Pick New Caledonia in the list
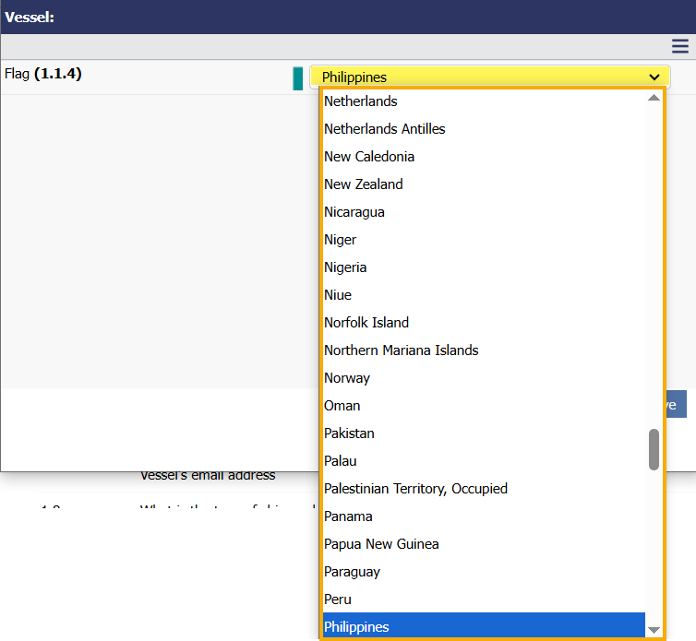The height and width of the screenshot is (641, 696). tap(369, 157)
